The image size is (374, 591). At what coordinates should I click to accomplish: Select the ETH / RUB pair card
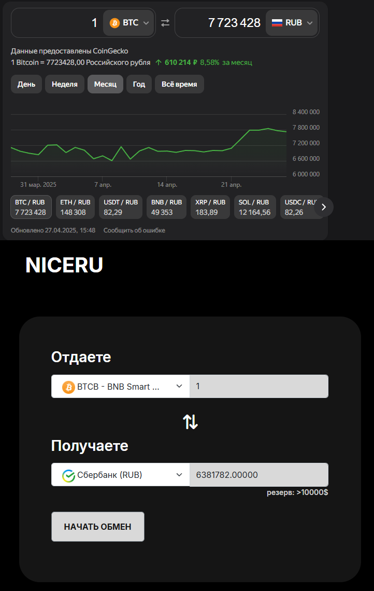[x=75, y=207]
